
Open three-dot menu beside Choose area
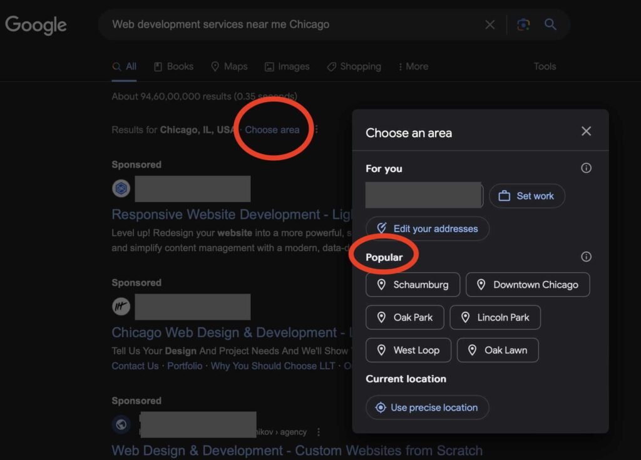coord(316,129)
